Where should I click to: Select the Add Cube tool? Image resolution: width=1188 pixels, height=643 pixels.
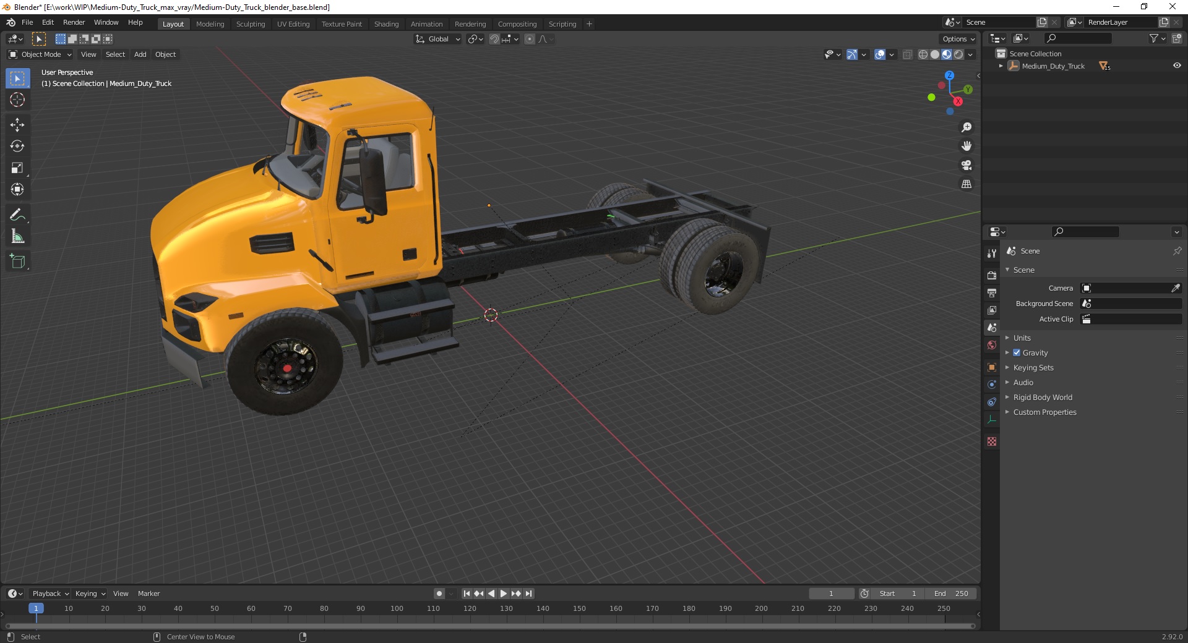click(x=17, y=262)
